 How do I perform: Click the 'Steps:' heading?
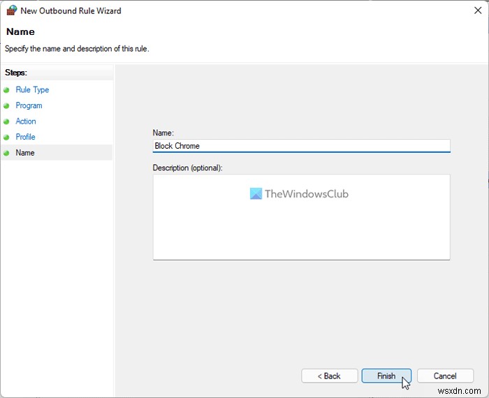pos(16,73)
